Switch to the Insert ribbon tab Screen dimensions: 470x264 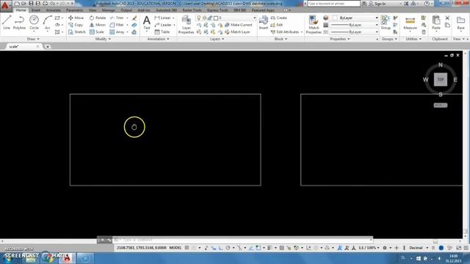36,10
